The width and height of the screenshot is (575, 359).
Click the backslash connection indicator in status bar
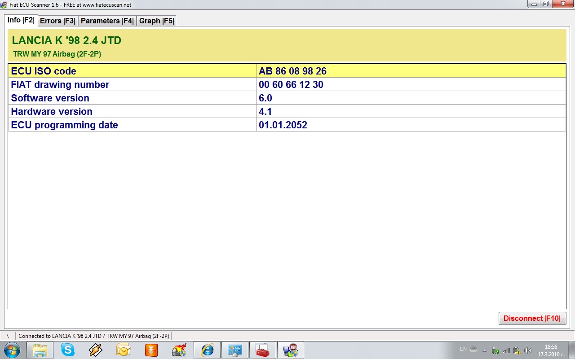click(8, 336)
